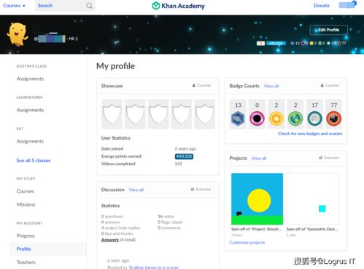Open Progress in My Account sidebar
Screen dimensions: 364x269
(26, 236)
